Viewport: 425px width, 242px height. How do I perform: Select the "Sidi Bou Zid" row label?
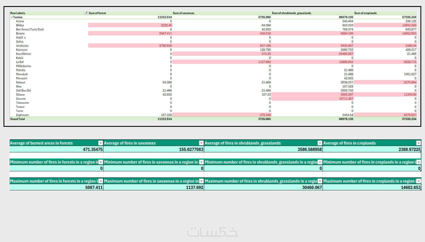pos(23,91)
